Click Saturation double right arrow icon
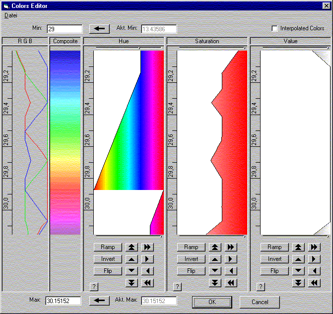The width and height of the screenshot is (333, 314). coord(231,247)
